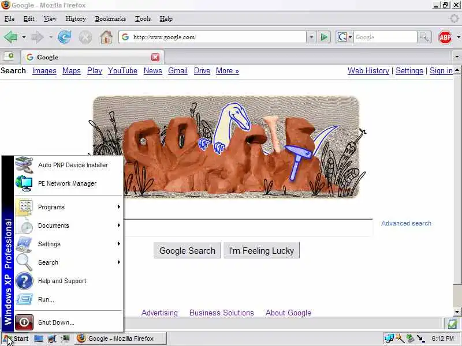Open the Tools menu
Viewport: 462px width, 346px height.
[143, 18]
